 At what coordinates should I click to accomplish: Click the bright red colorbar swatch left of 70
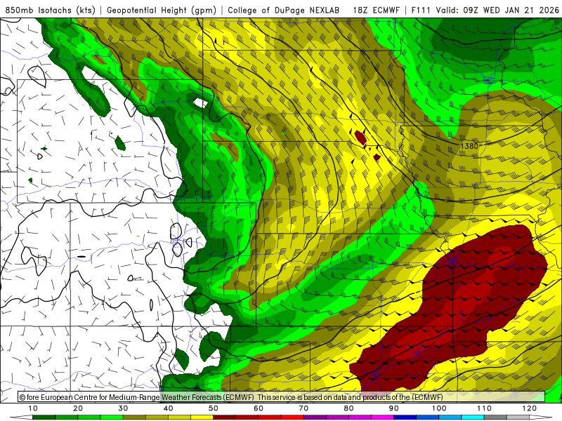[x=292, y=417]
